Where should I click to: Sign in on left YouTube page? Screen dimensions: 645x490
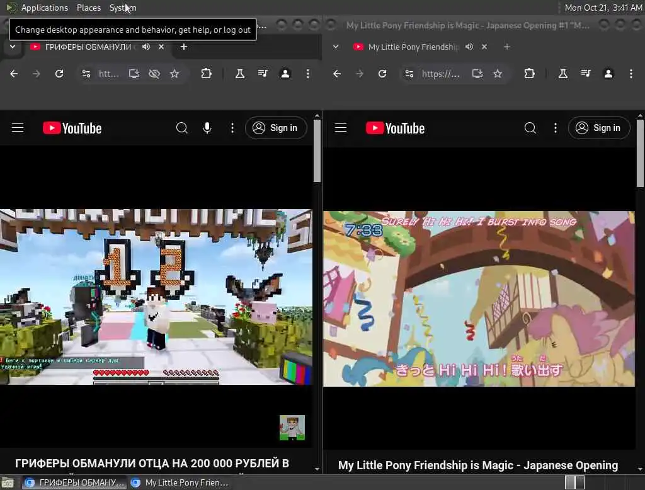click(x=276, y=128)
